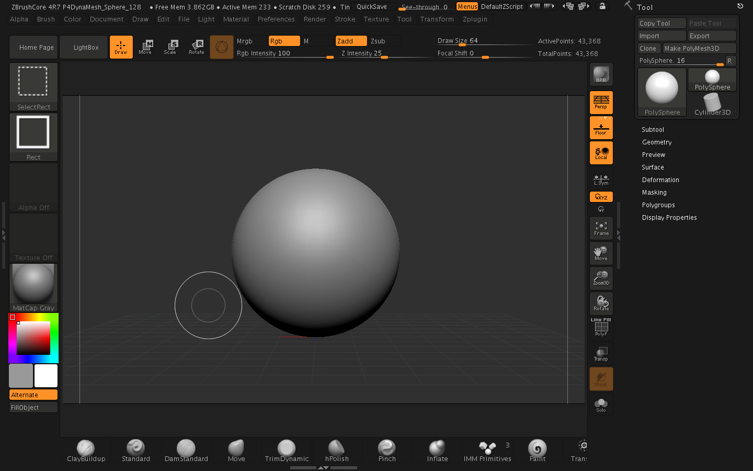Open the Zplugin menu
Image resolution: width=753 pixels, height=471 pixels.
tap(475, 19)
